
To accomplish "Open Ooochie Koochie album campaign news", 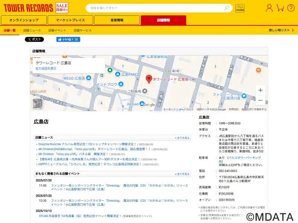I will pos(88,144).
